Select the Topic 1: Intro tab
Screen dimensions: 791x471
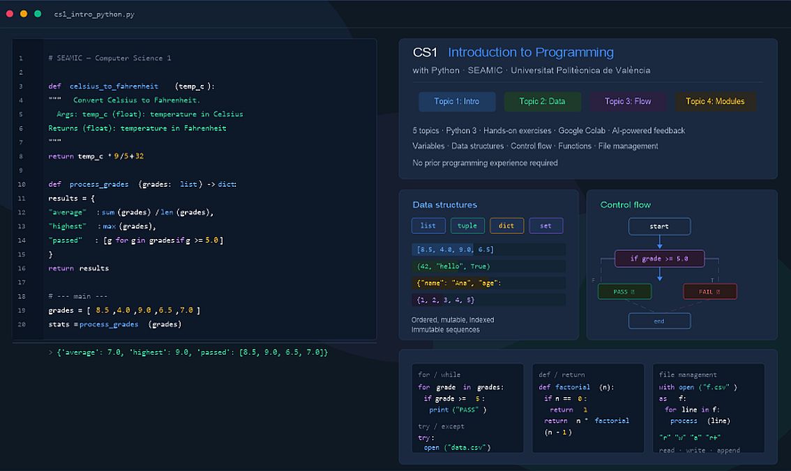click(x=457, y=101)
